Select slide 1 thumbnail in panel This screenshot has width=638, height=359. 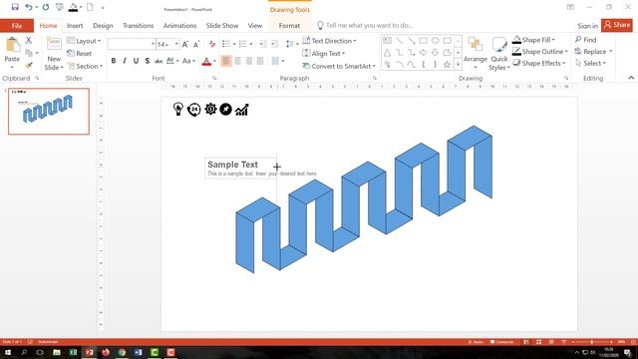49,111
